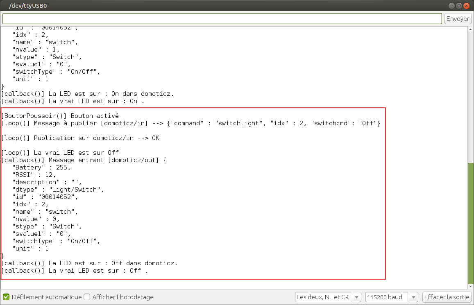The width and height of the screenshot is (474, 305).
Task: Close the /dev/ttyUSB0 window
Action: 467,6
